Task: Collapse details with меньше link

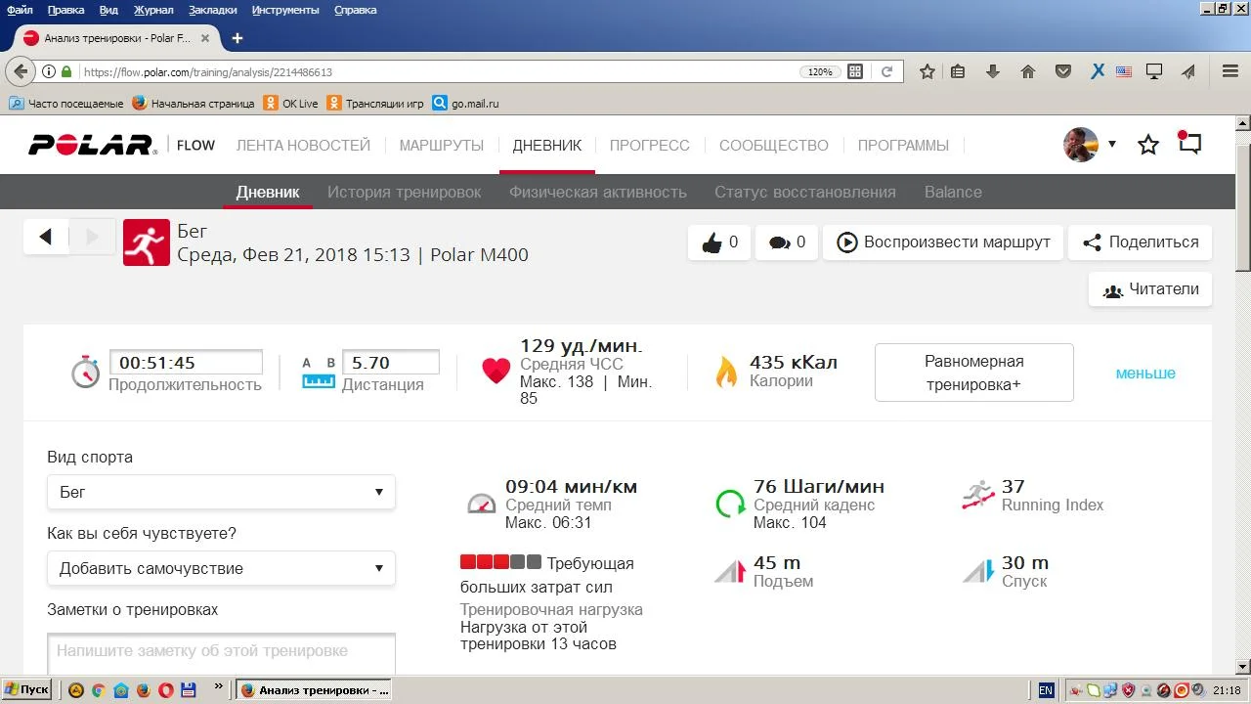Action: pyautogui.click(x=1145, y=373)
